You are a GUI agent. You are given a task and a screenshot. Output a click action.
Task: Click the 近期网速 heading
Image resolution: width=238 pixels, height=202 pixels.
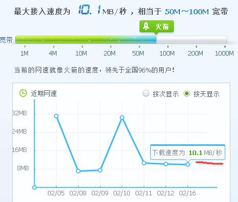[x=44, y=93]
